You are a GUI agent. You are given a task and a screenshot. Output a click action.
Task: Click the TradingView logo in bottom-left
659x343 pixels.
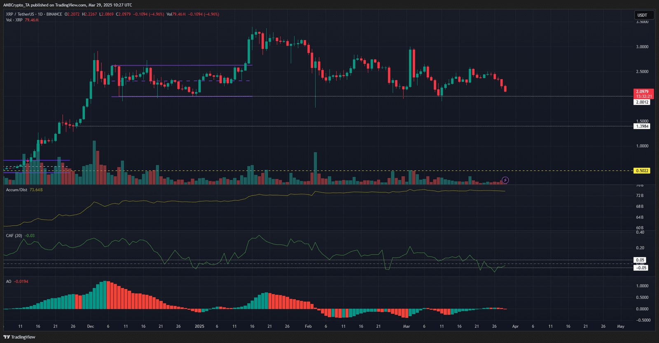click(x=19, y=337)
